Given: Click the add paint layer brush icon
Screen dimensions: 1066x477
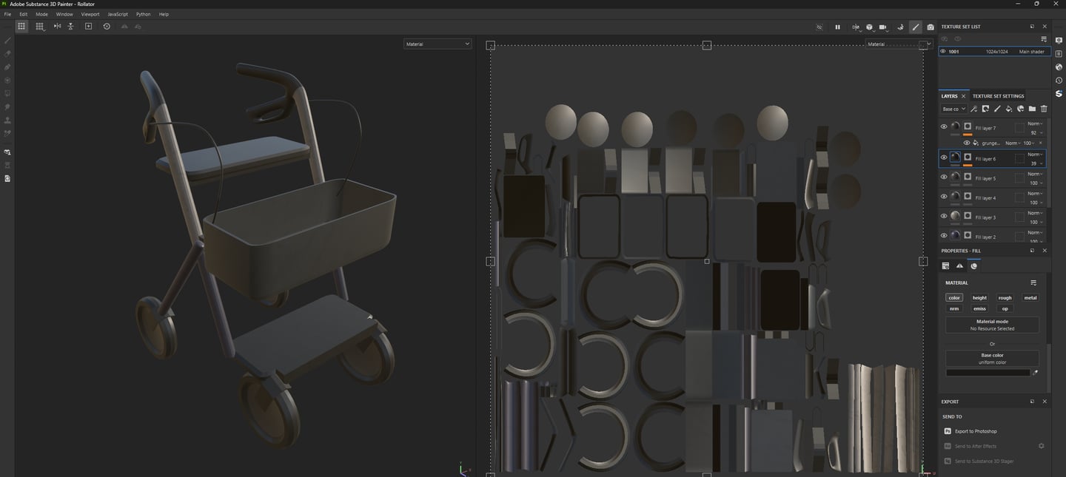Looking at the screenshot, I should click(x=997, y=109).
